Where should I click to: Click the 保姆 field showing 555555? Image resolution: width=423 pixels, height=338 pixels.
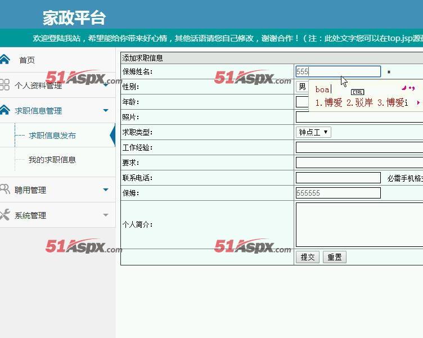tap(338, 193)
